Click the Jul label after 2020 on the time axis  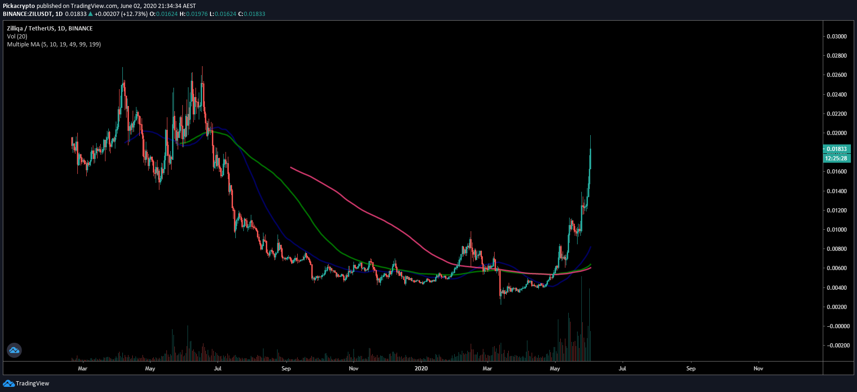[x=622, y=369]
